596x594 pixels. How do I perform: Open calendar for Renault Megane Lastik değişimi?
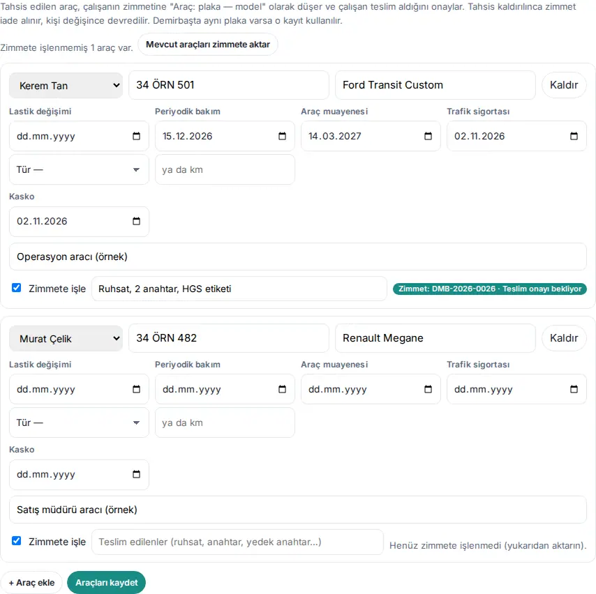[136, 389]
